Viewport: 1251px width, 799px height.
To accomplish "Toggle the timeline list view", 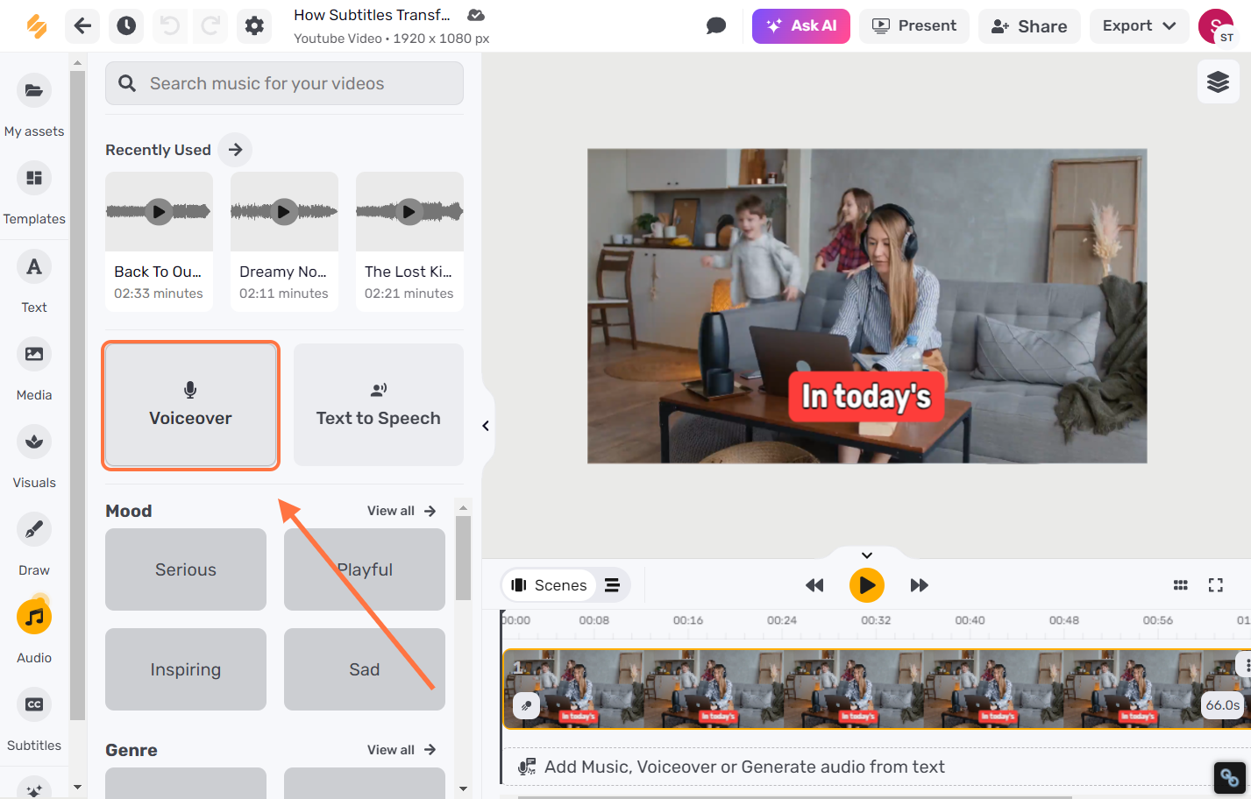I will pos(612,585).
